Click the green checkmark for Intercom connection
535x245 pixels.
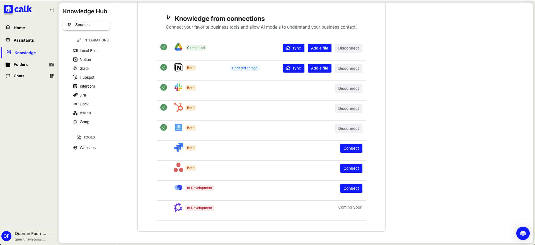164,127
